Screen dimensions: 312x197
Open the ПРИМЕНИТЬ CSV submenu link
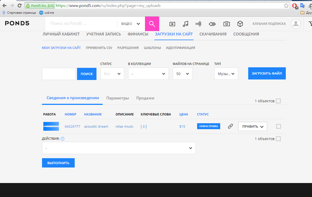99,48
